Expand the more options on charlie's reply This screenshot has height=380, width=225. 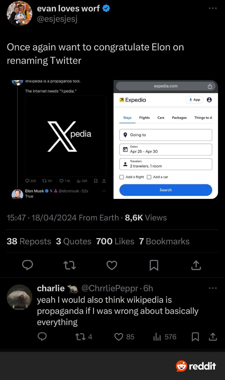213,288
